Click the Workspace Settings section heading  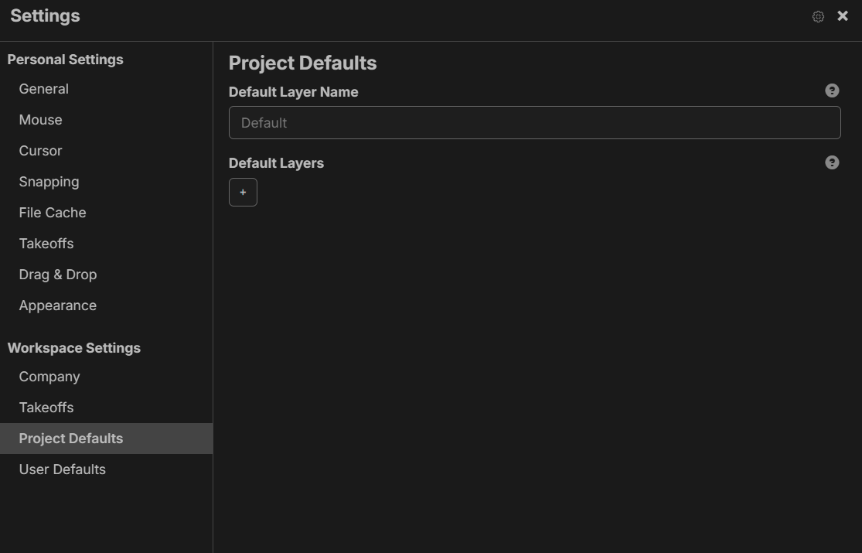(74, 348)
